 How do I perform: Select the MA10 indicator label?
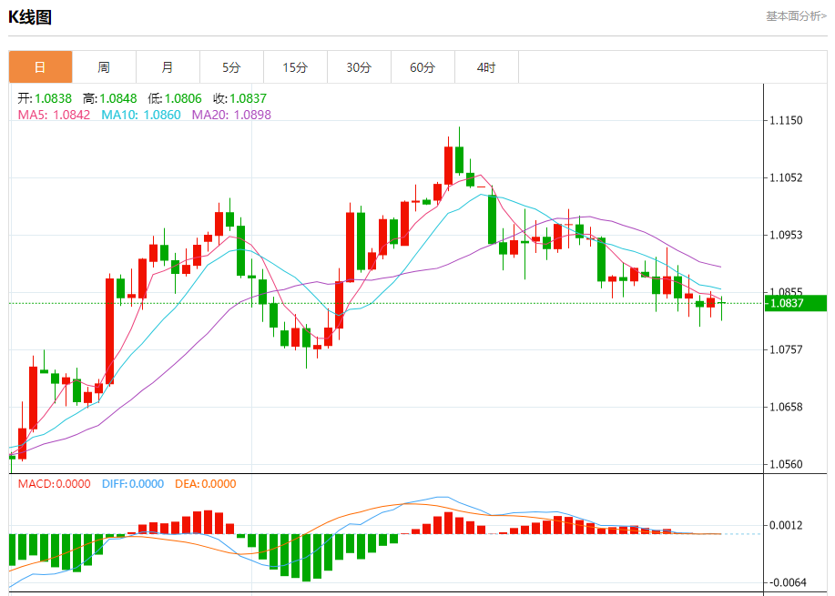(140, 115)
